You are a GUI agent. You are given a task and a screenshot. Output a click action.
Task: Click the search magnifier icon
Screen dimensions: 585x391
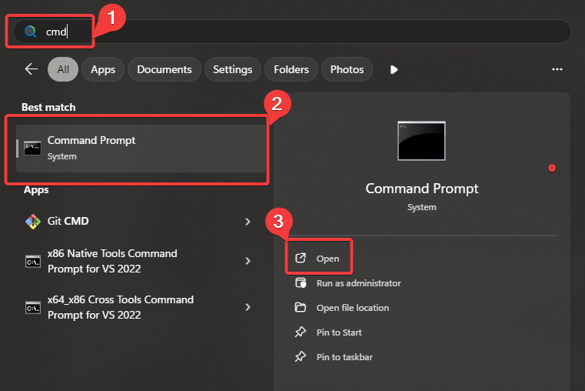31,32
